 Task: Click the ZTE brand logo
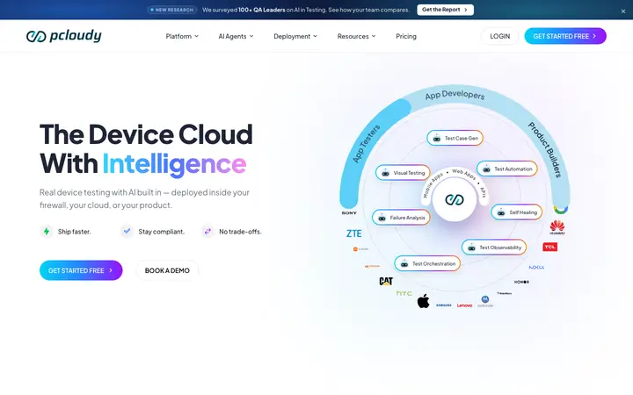tap(354, 233)
